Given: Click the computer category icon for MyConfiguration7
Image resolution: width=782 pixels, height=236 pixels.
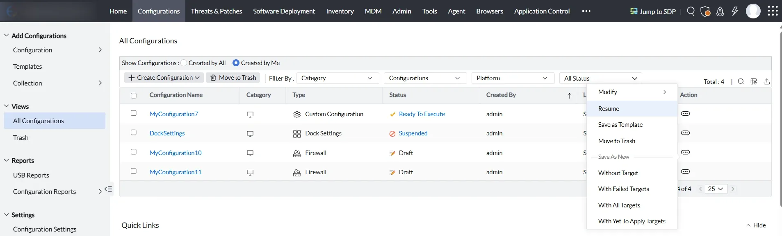Looking at the screenshot, I should 250,115.
